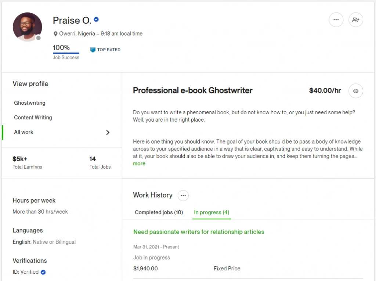The height and width of the screenshot is (281, 376).
Task: Click Praise O.'s profile photo
Action: coord(27,27)
